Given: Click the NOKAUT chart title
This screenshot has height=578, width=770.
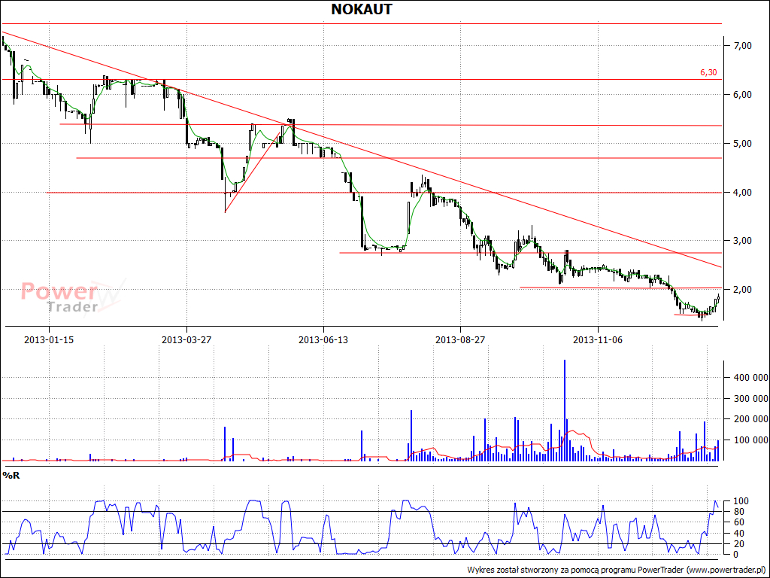Looking at the screenshot, I should (362, 9).
